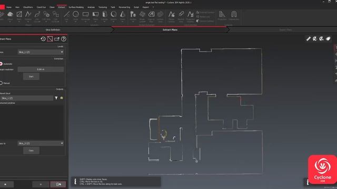Click the Median Line option in the ribbon
This screenshot has height=189, width=337.
click(x=203, y=16)
